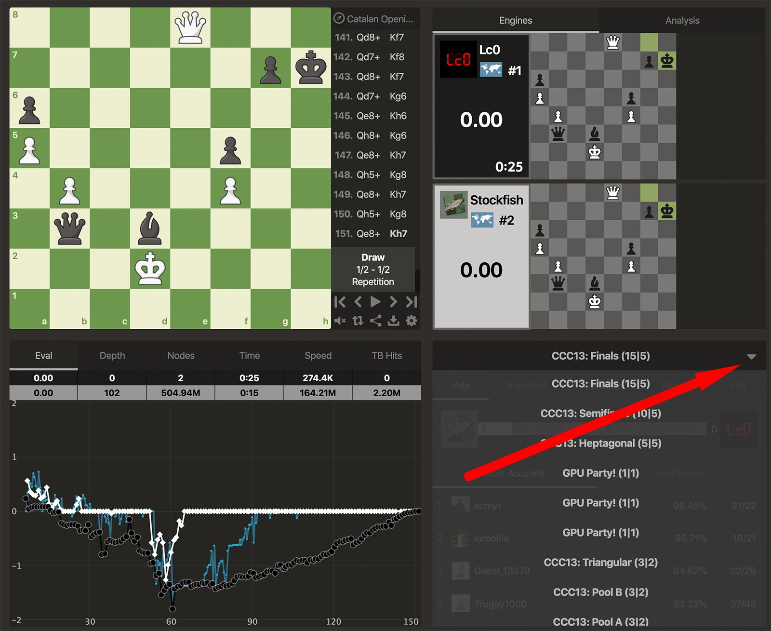Open the Depth graph tab

(112, 355)
